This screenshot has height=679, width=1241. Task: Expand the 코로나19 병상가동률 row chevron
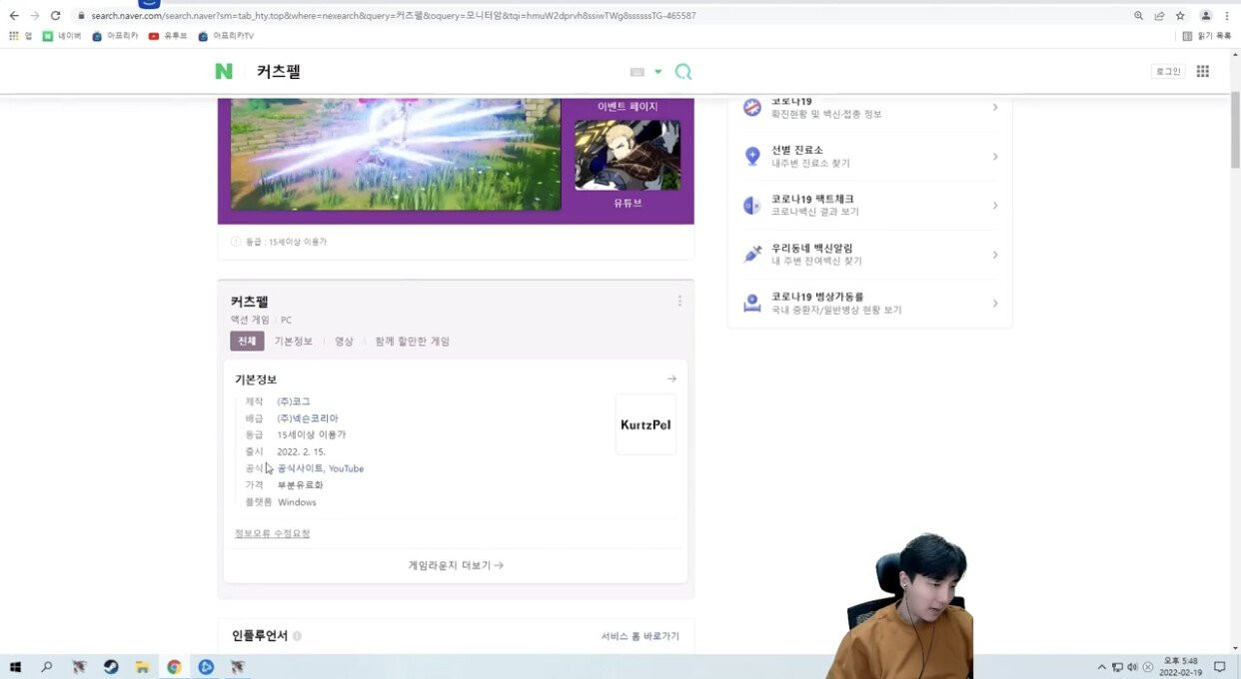pyautogui.click(x=995, y=304)
